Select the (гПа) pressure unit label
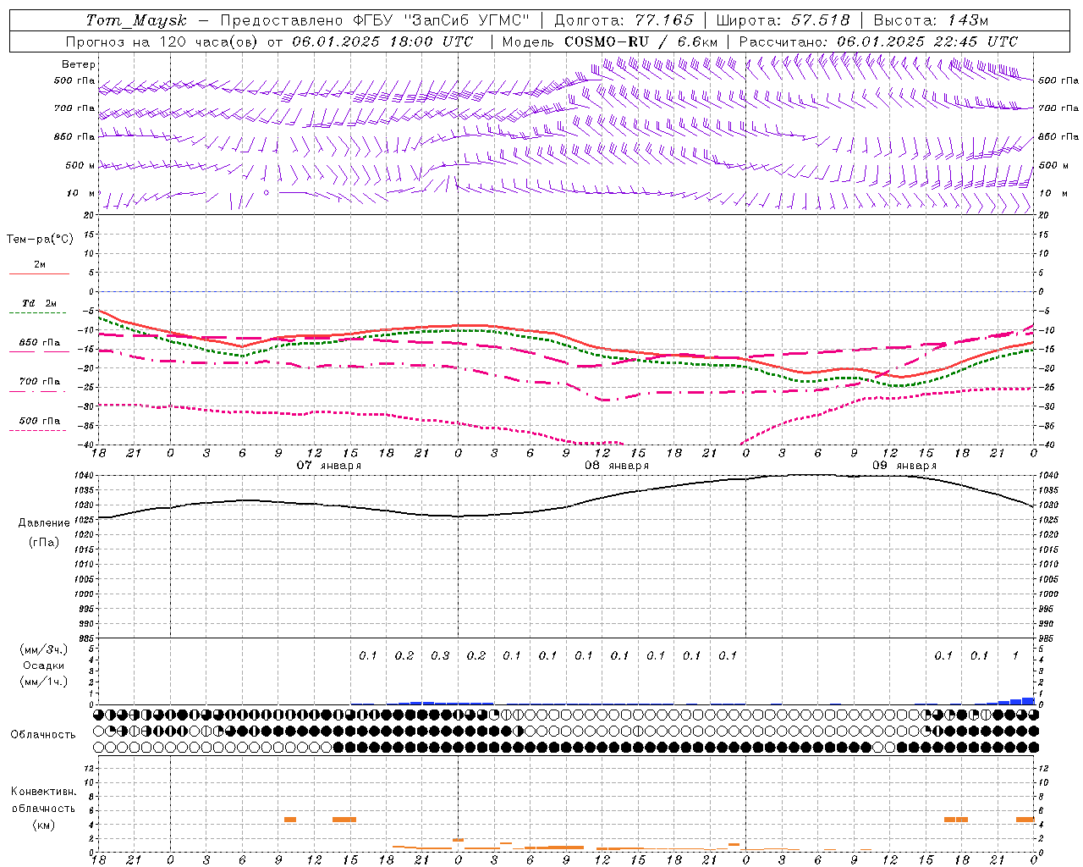Viewport: 1083px width, 867px height. [x=44, y=542]
